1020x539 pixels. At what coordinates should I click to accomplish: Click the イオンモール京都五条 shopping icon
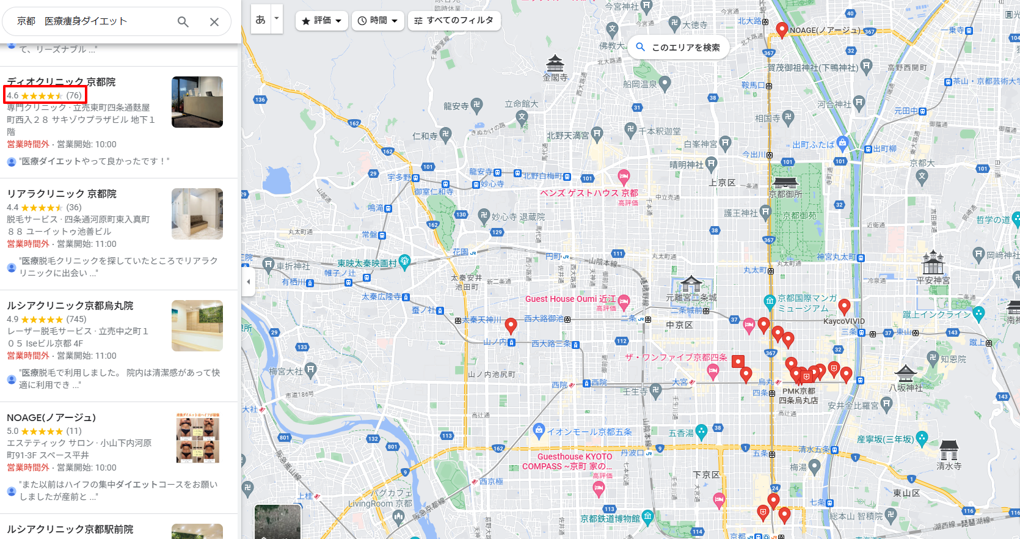point(539,431)
